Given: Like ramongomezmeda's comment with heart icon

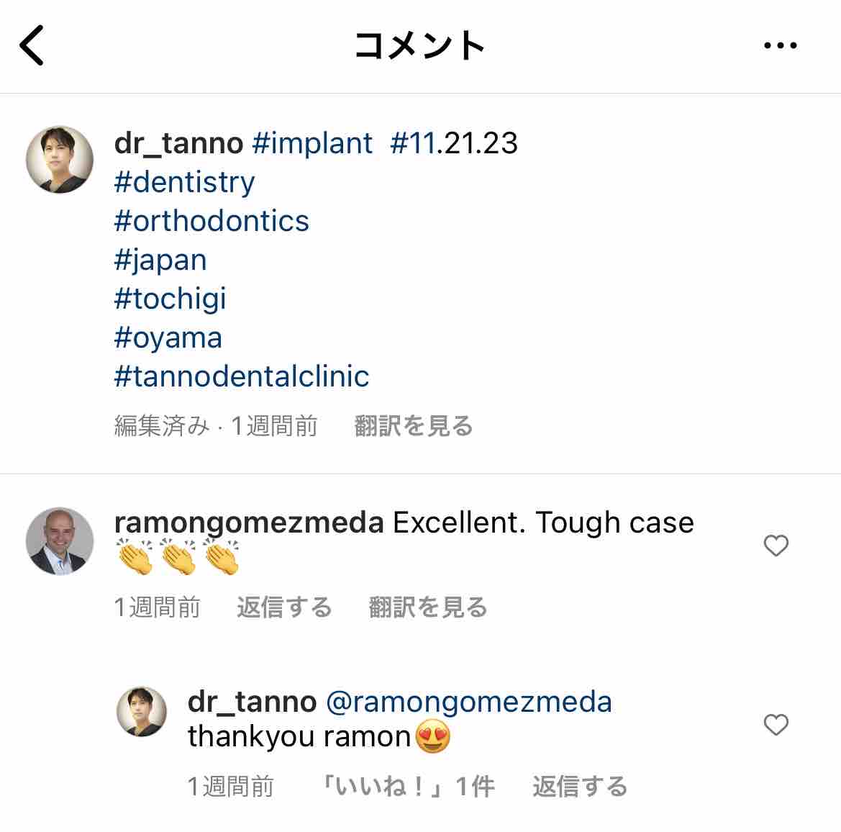Looking at the screenshot, I should pyautogui.click(x=776, y=546).
